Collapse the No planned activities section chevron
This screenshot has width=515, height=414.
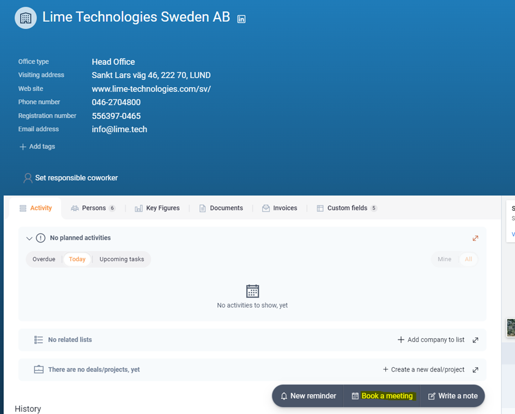[29, 239]
